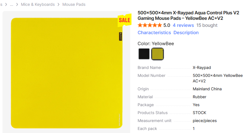Screen dimensions: 243x133
Task: Click the 'STOCK' products status value
Action: (199, 113)
